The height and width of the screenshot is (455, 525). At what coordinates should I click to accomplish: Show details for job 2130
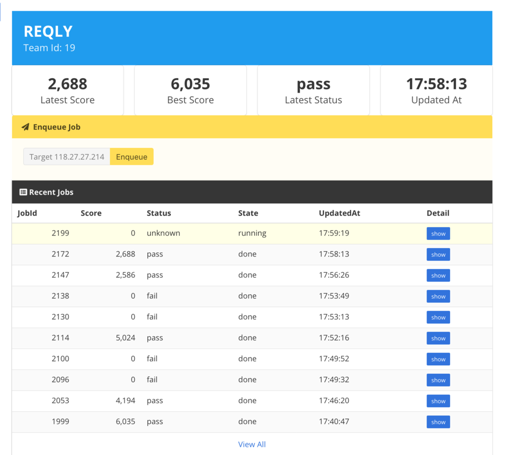(x=438, y=317)
